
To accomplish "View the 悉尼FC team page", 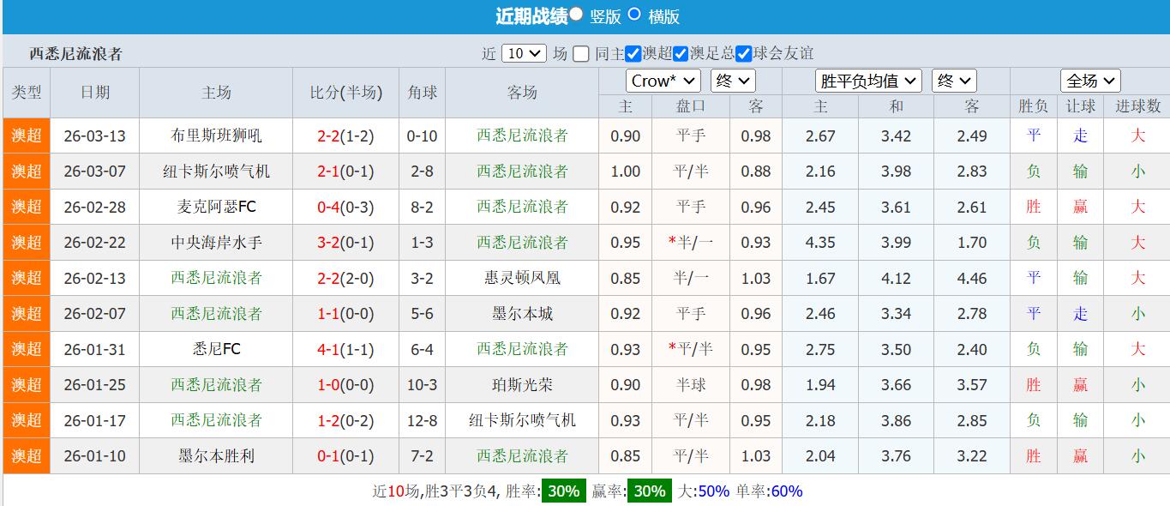I will pos(215,349).
